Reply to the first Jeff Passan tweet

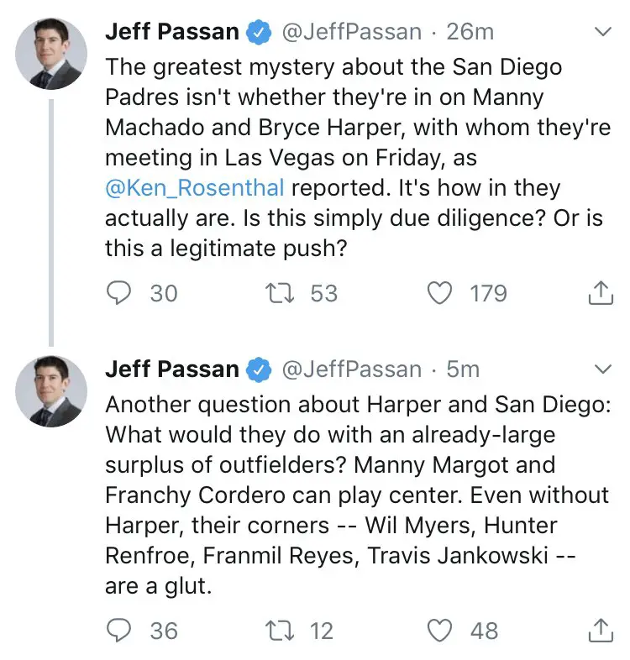121,293
